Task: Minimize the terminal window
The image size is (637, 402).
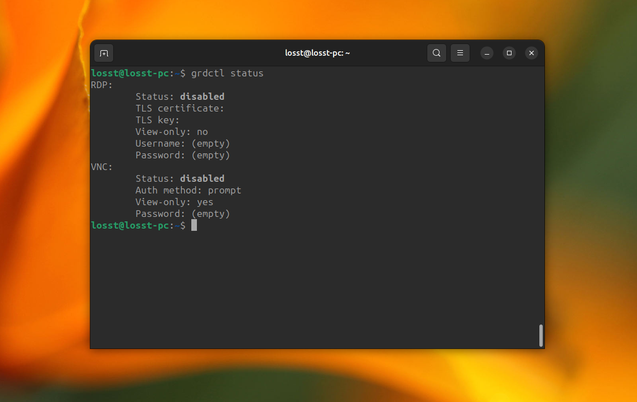Action: (x=486, y=52)
